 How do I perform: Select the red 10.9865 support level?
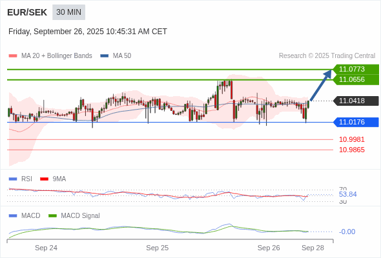click(352, 150)
